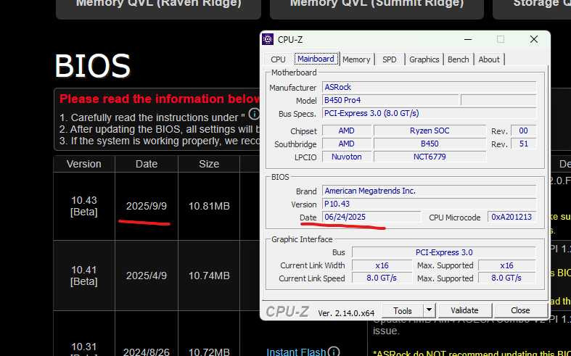Click the Tools button in CPU-Z
Image resolution: width=571 pixels, height=356 pixels.
pos(403,310)
